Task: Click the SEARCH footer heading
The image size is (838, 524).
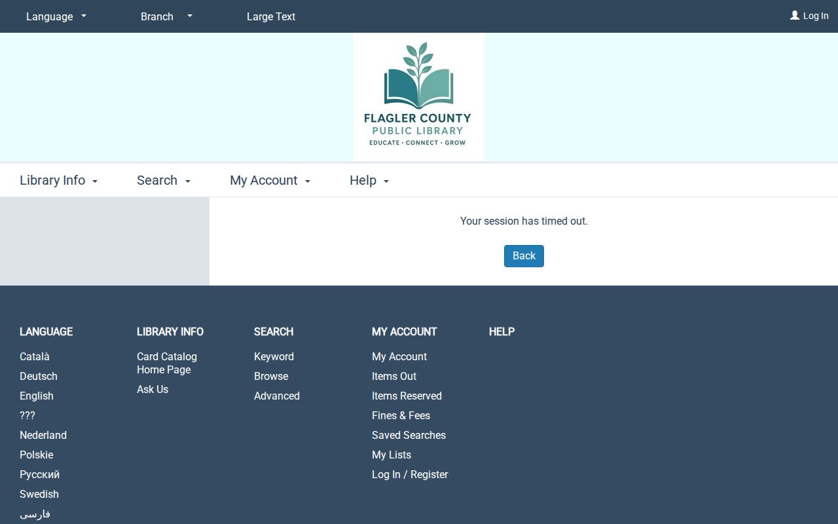Action: [274, 331]
